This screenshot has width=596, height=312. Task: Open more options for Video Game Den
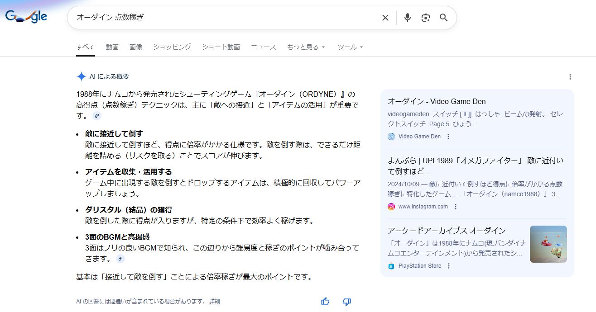point(448,137)
